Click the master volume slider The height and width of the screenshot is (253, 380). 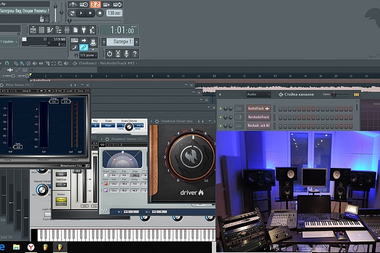[55, 12]
